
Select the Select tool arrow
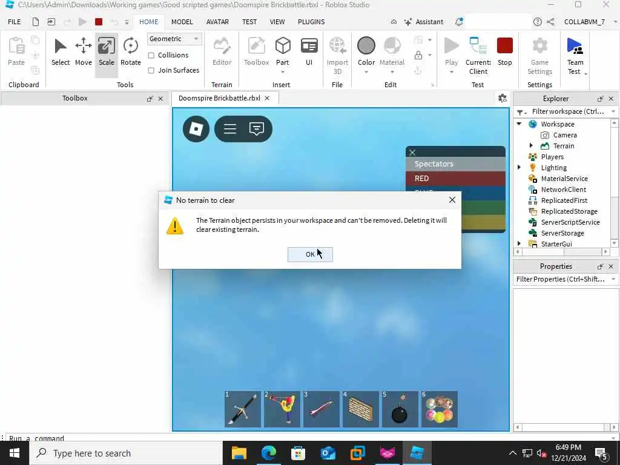(60, 52)
